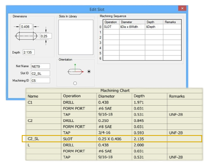Click the 3/4-16 tap diameter cell
Image resolution: width=209 pixels, height=167 pixels.
114,133
